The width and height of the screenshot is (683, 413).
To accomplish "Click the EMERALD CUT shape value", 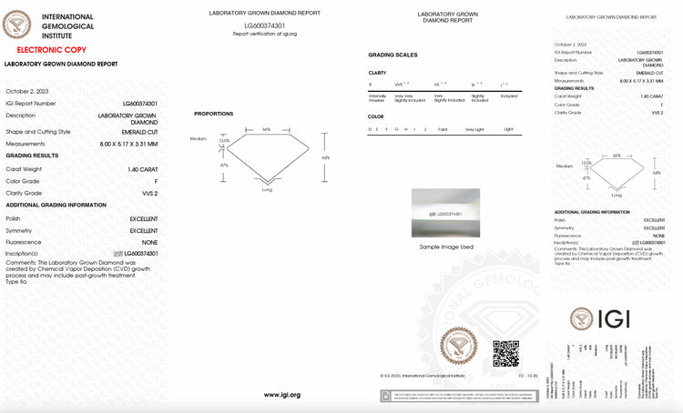I will tap(139, 132).
